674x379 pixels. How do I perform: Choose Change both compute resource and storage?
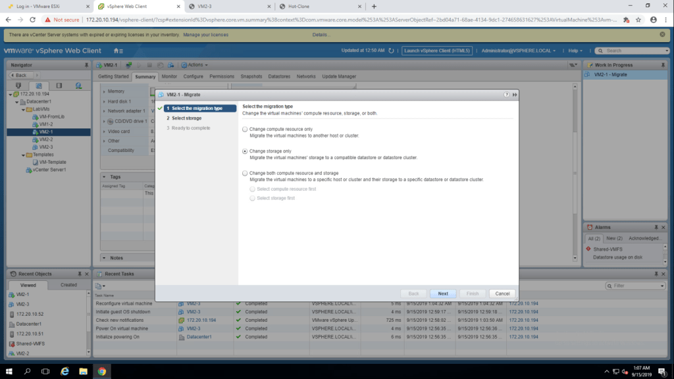[246, 173]
